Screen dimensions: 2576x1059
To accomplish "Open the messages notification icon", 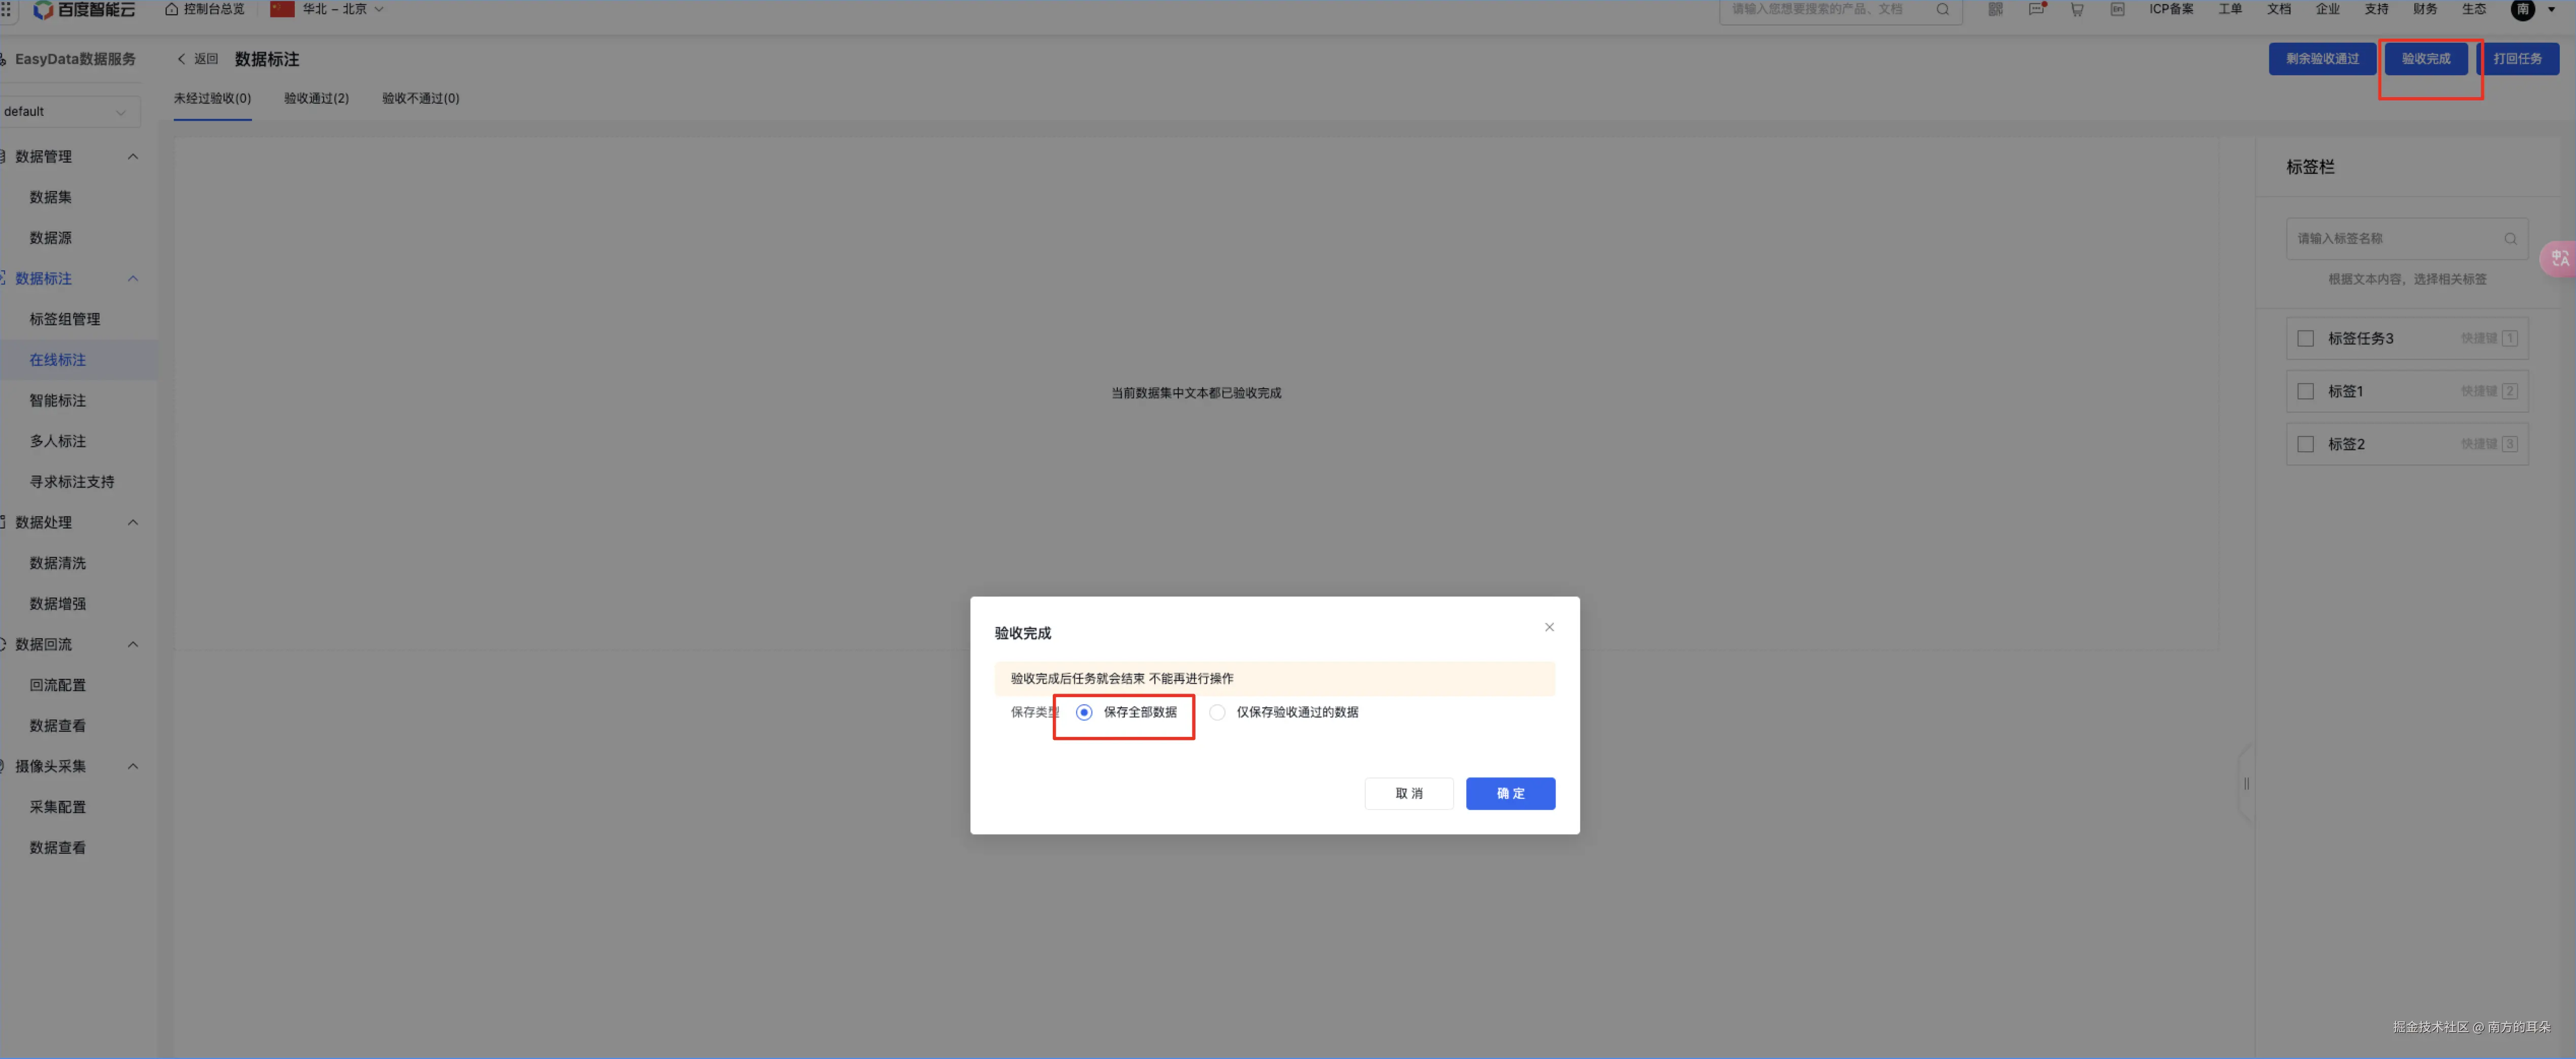I will (2036, 9).
